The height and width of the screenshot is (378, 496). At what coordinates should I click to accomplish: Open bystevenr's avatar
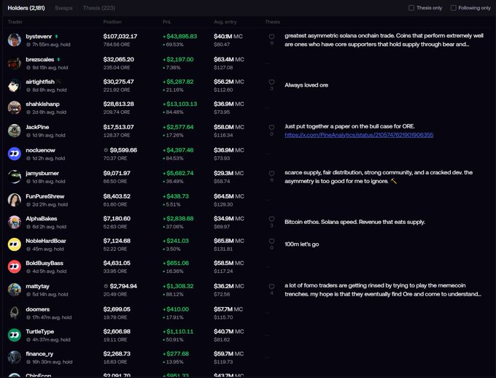click(15, 40)
